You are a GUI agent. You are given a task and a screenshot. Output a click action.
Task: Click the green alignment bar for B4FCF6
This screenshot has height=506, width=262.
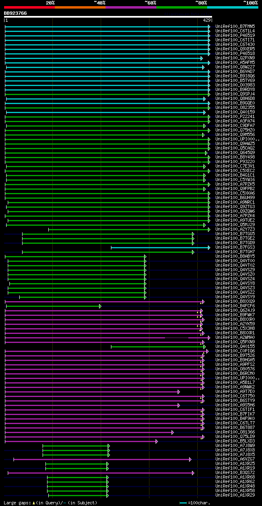54,306
